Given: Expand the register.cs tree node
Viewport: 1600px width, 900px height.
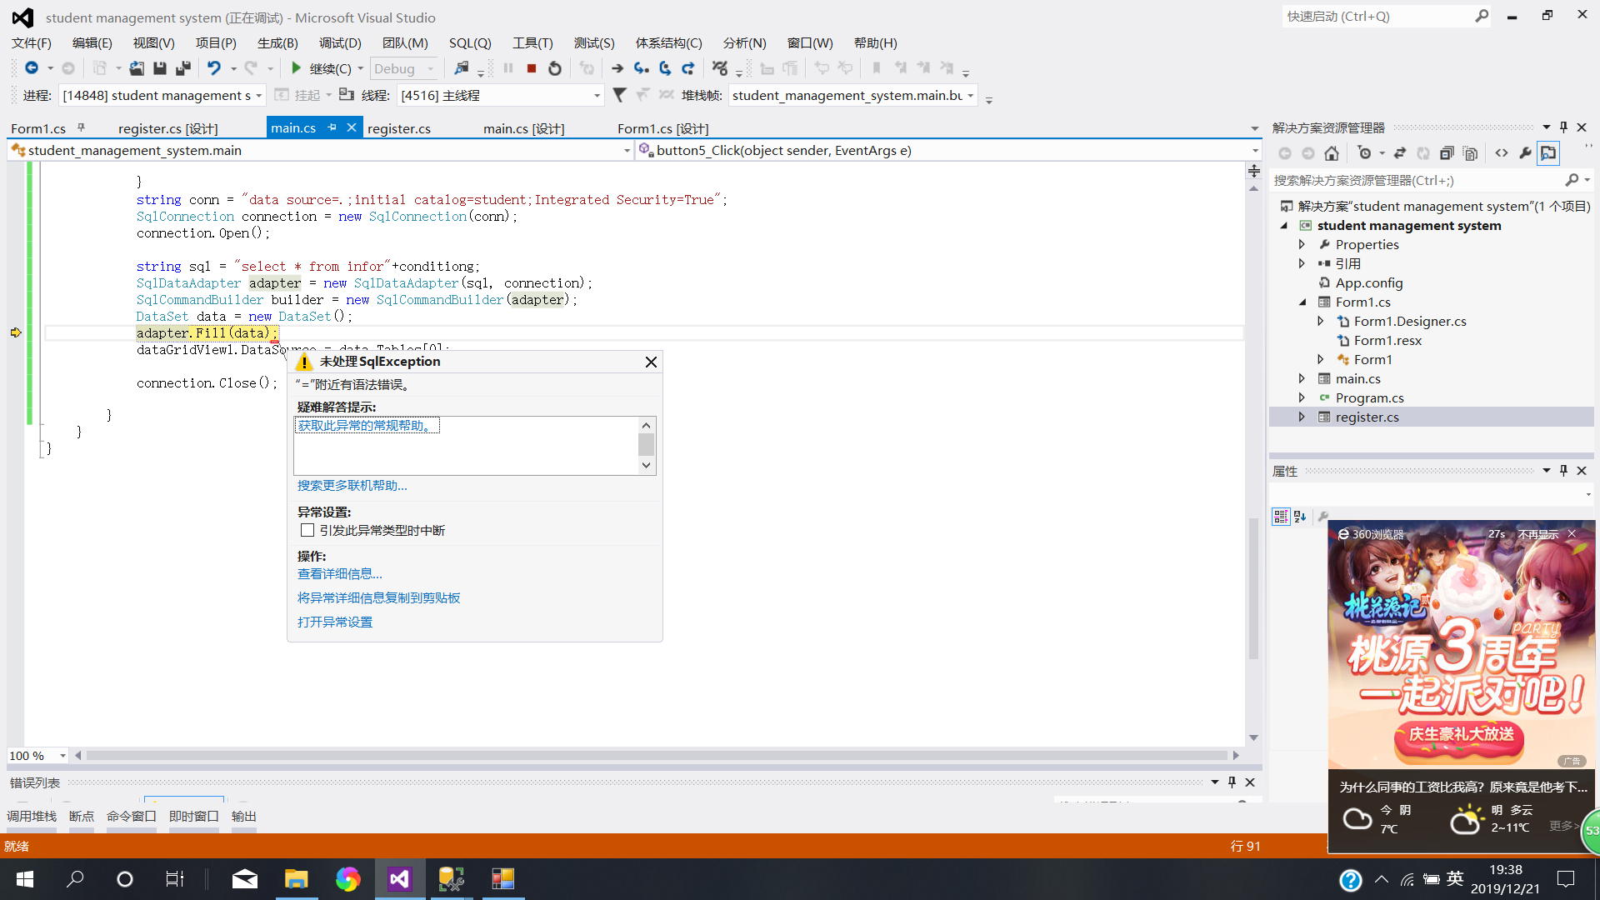Looking at the screenshot, I should click(1302, 417).
